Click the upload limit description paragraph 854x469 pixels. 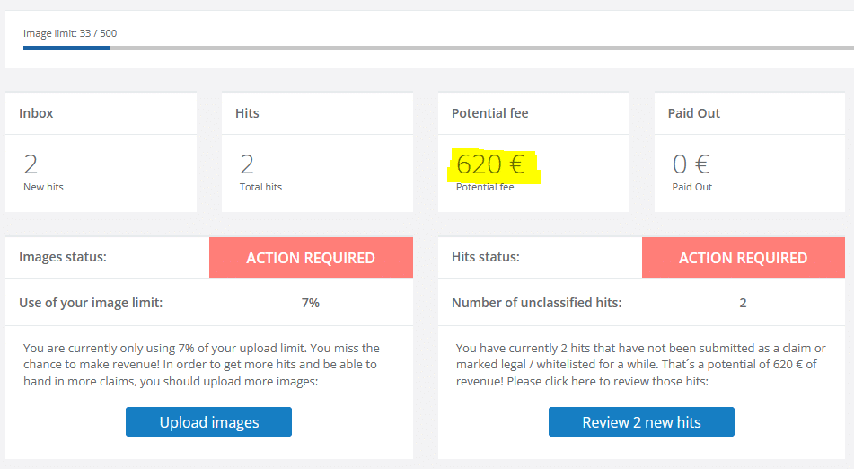[x=202, y=364]
